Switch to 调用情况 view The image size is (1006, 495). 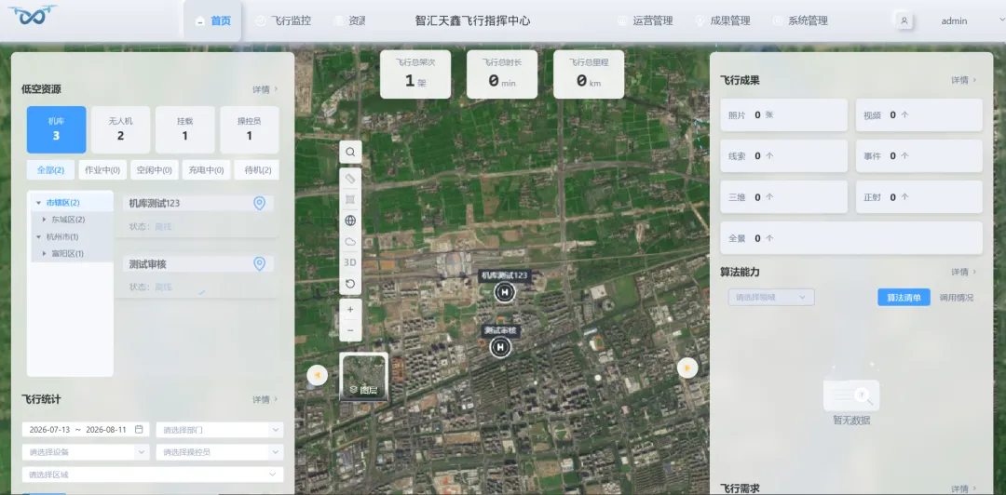(956, 298)
